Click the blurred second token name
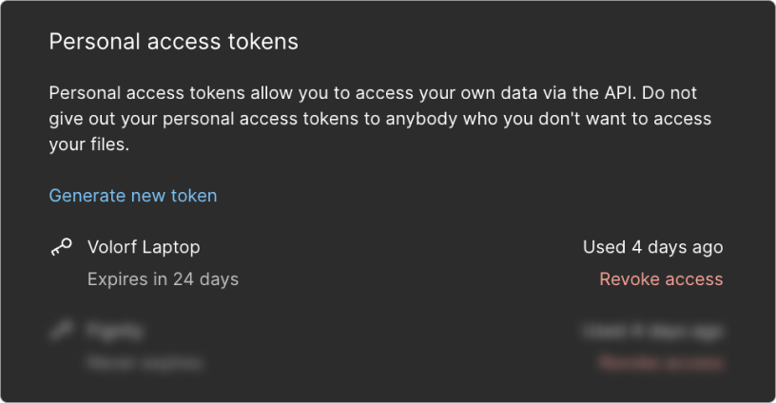This screenshot has height=403, width=776. [x=115, y=331]
